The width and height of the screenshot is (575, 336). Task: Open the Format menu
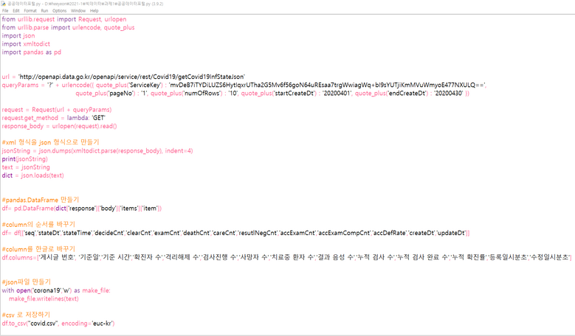(x=30, y=11)
